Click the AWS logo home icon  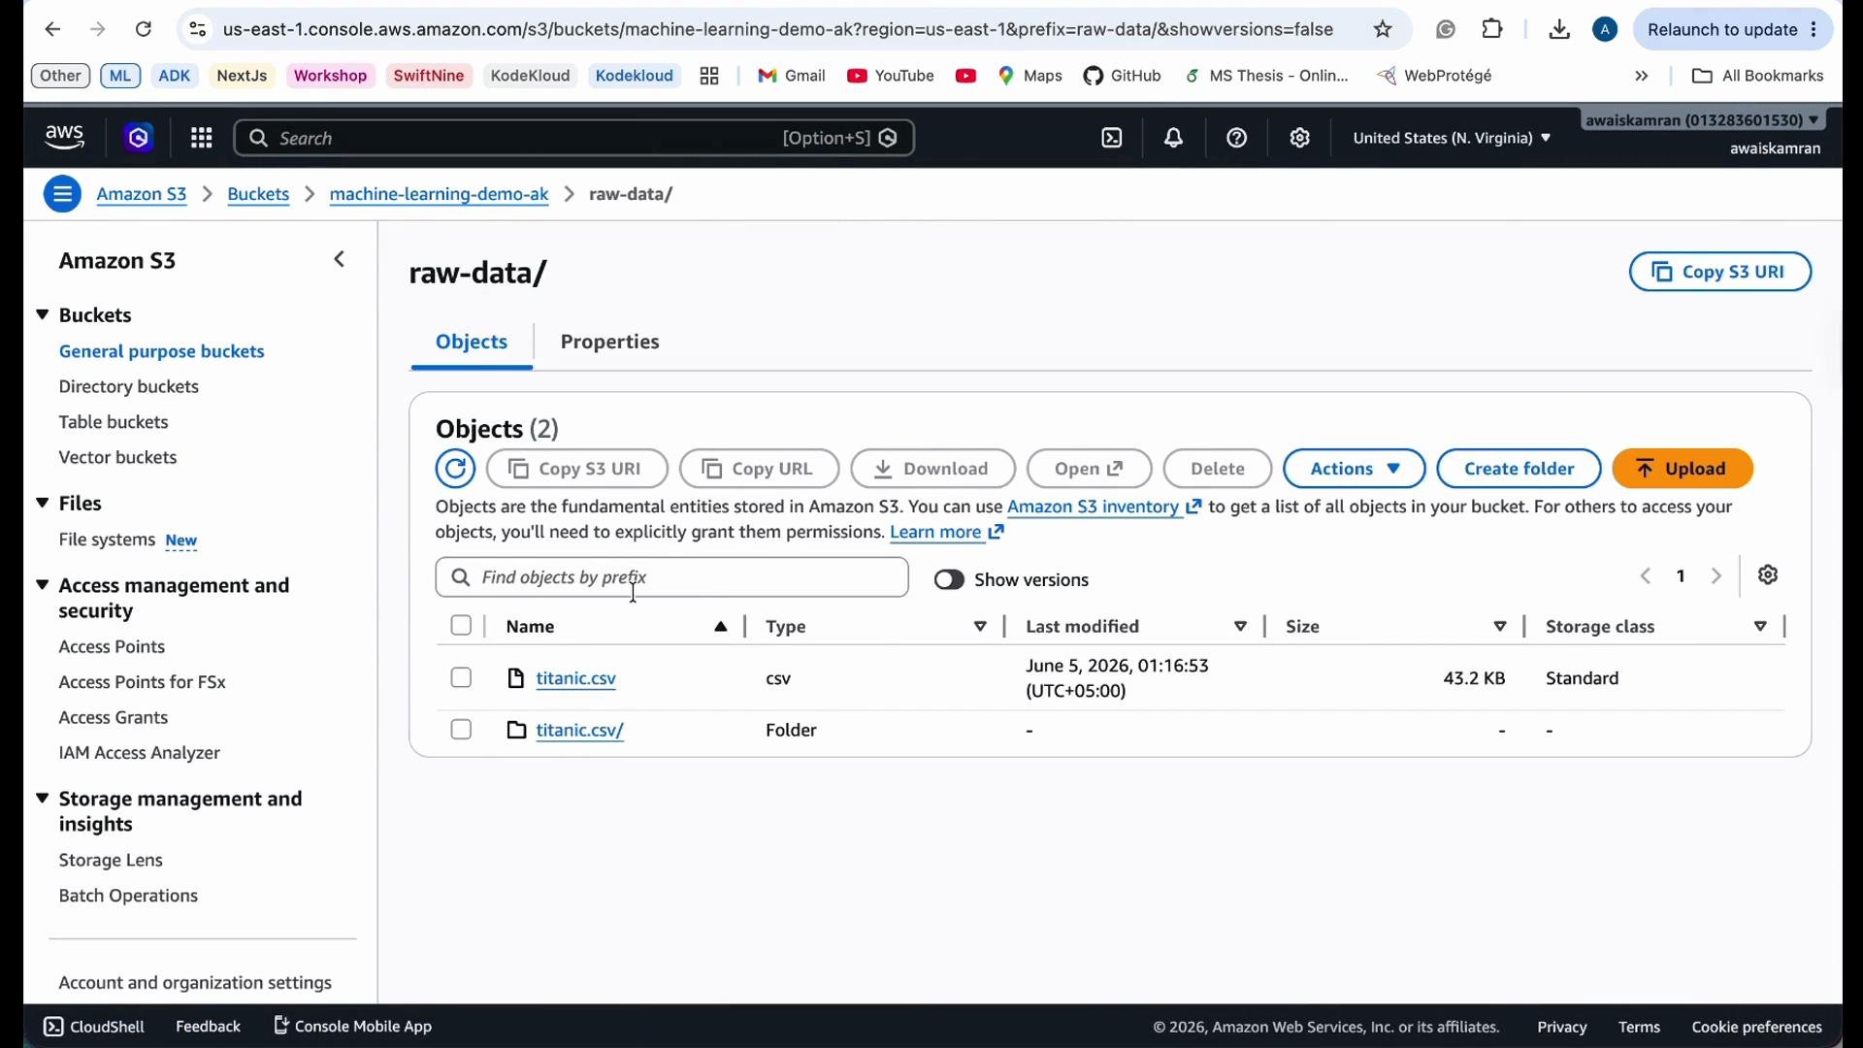point(65,139)
